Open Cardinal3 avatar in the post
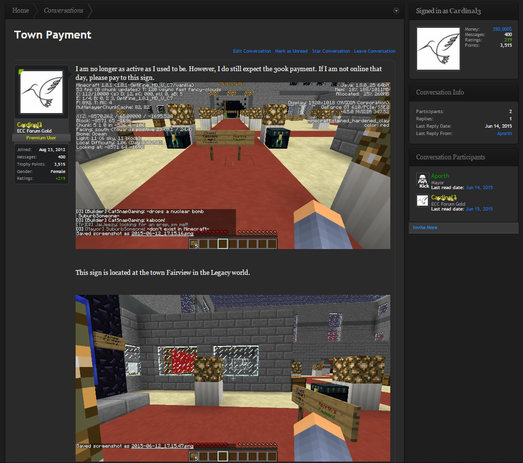This screenshot has height=463, width=523. (x=41, y=92)
